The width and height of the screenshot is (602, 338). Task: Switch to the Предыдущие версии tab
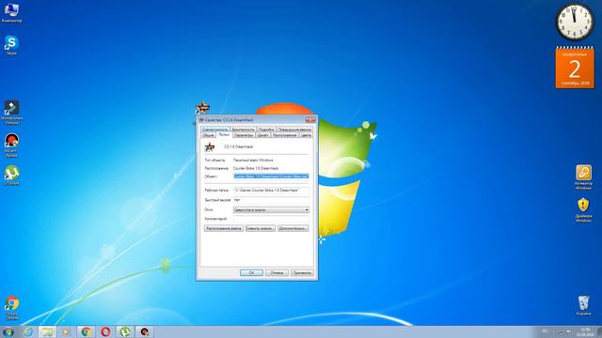click(x=294, y=130)
